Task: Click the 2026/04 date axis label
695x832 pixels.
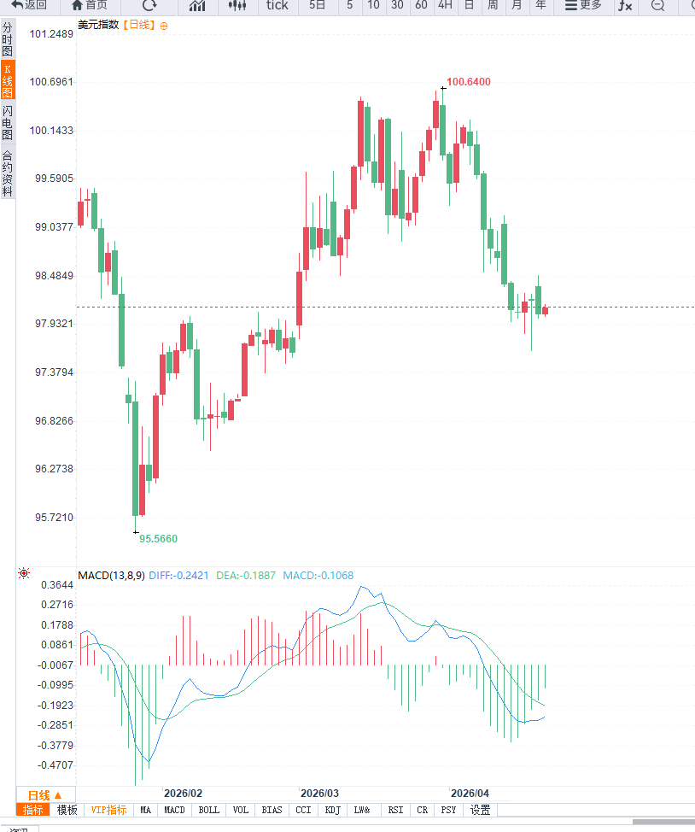Action: 470,794
